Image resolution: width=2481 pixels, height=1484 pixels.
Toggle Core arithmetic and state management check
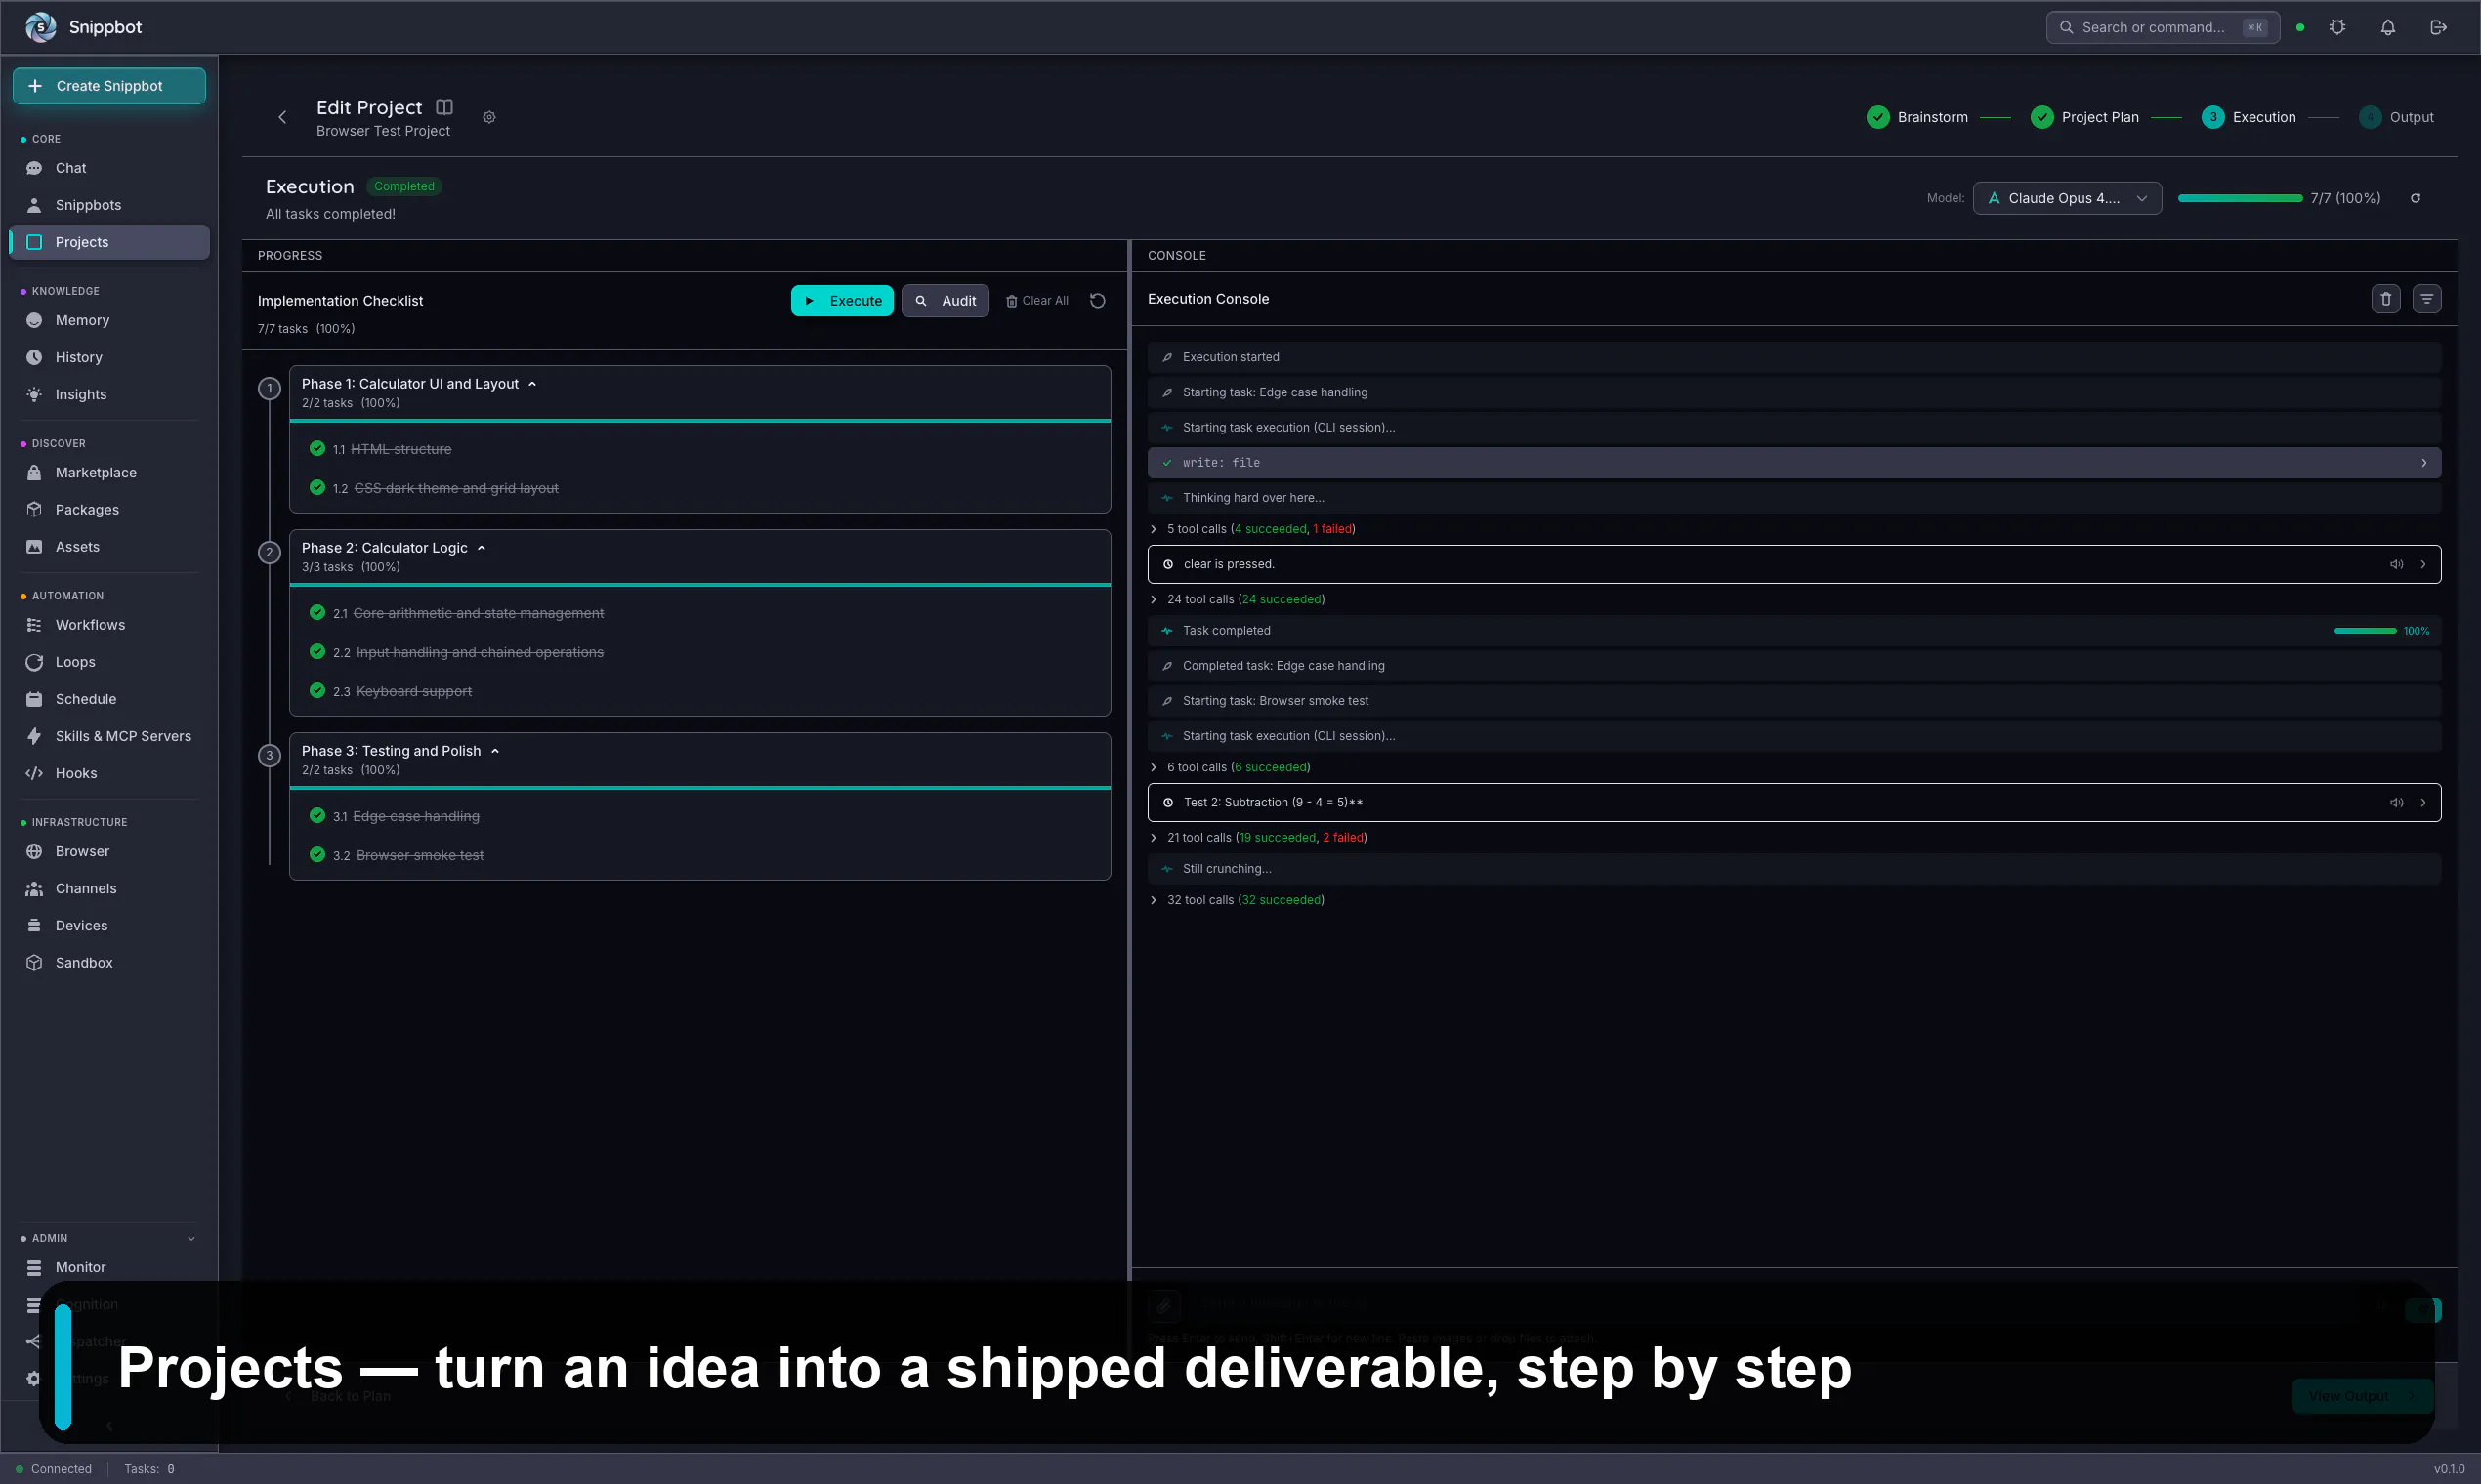[317, 612]
